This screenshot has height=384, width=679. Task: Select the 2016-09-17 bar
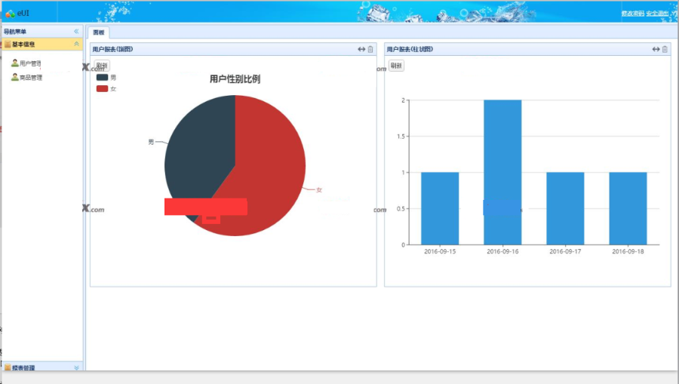click(566, 209)
